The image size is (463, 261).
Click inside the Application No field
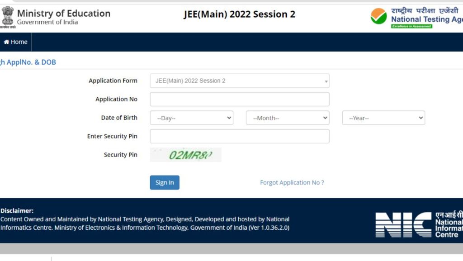click(240, 99)
